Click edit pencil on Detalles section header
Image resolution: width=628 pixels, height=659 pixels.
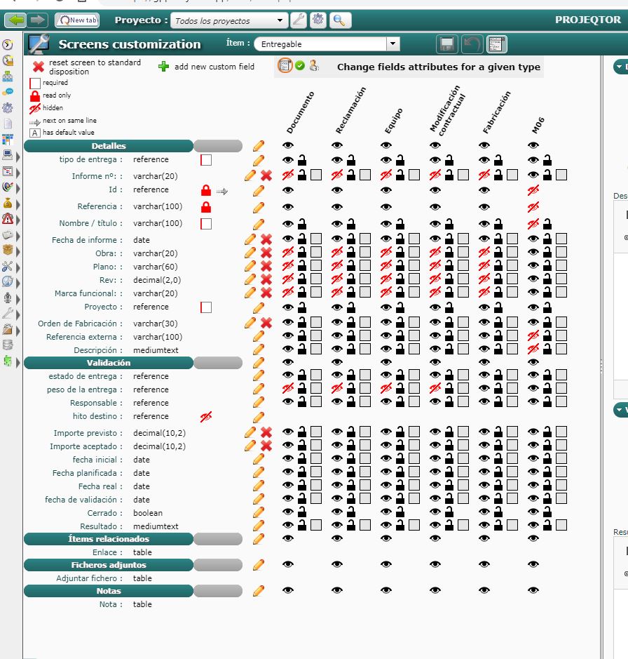(x=259, y=146)
